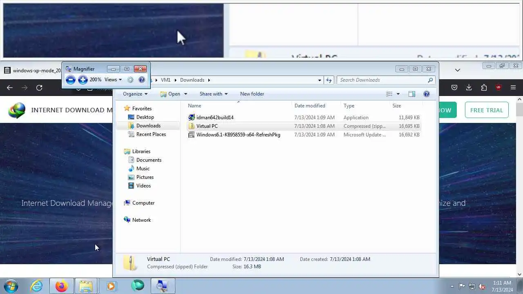
Task: Select Computer in navigation pane
Action: (143, 203)
